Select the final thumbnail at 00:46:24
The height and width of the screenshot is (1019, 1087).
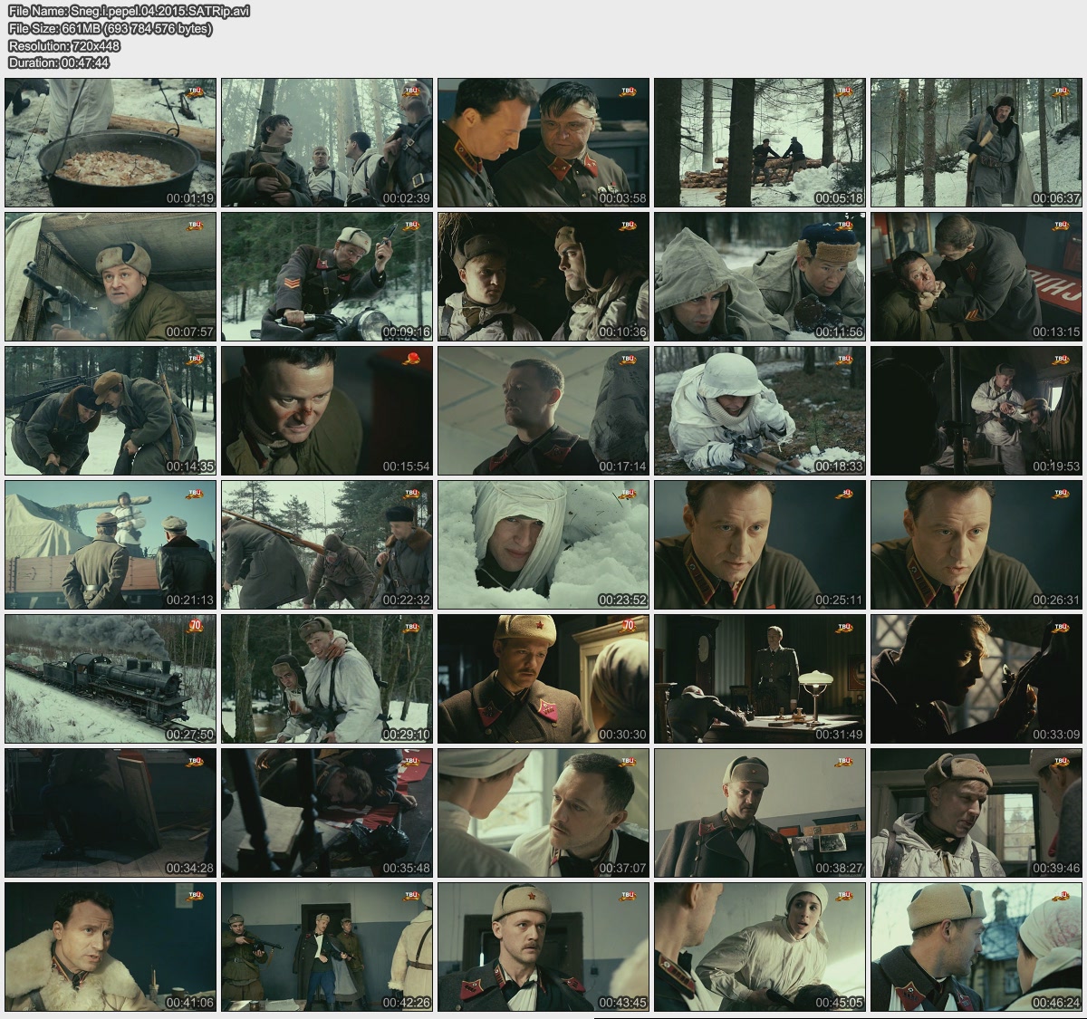pyautogui.click(x=976, y=947)
